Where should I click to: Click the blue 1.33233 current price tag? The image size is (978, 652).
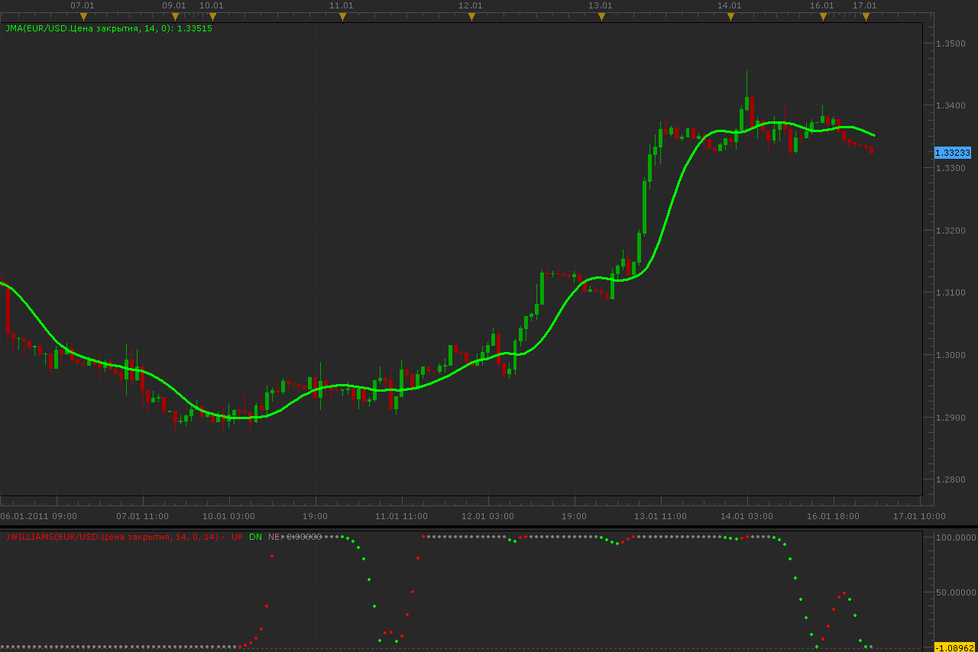click(953, 153)
